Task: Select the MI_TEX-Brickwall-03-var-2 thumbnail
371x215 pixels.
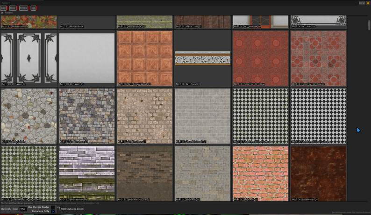Action: (145, 173)
